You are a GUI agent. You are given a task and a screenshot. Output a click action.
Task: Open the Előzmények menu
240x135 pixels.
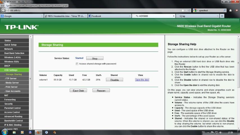tap(31, 6)
